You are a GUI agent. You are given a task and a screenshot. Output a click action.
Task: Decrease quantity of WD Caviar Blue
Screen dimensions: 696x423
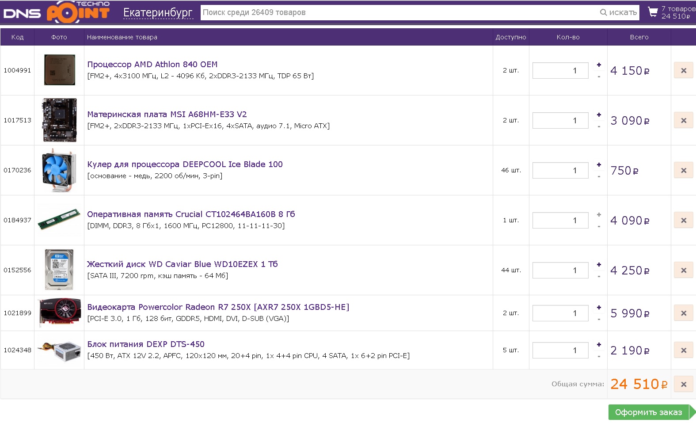coord(599,276)
